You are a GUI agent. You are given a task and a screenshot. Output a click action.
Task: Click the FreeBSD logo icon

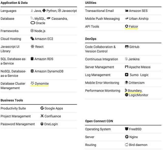(x=127, y=129)
